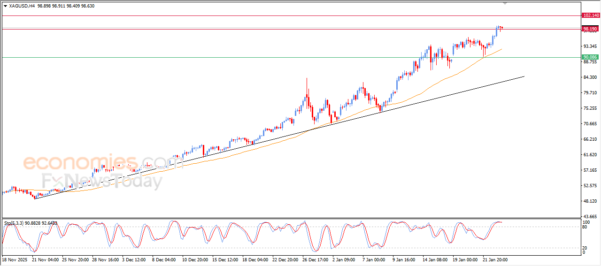Click the 61.620 value on price axis
Viewport: 601px width, 266px height.
(590, 155)
